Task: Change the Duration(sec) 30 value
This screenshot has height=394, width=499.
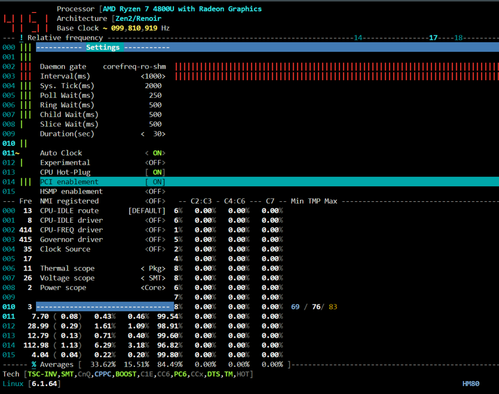Action: (153, 134)
